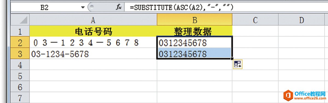The image size is (328, 103).
Task: Select column B header
Action: 195,20
